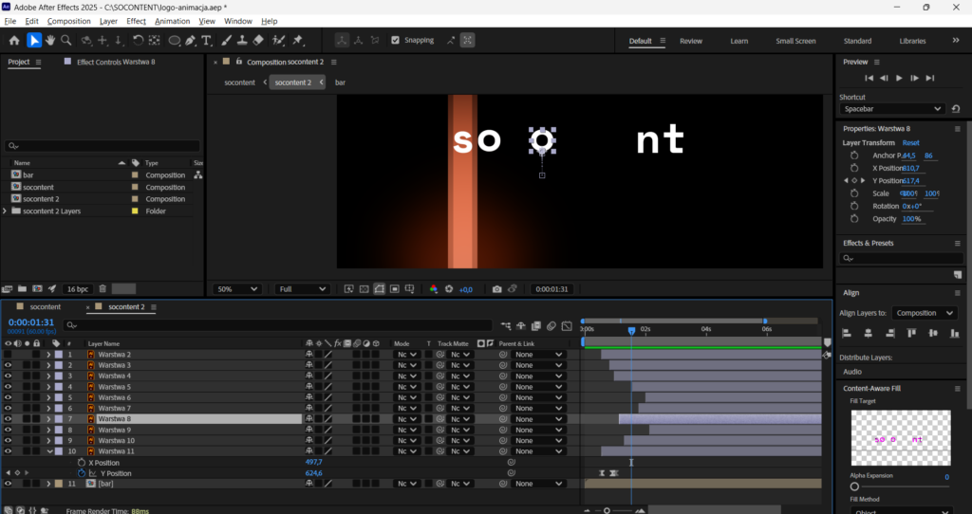
Task: Toggle the Snapping checkbox
Action: pos(396,40)
